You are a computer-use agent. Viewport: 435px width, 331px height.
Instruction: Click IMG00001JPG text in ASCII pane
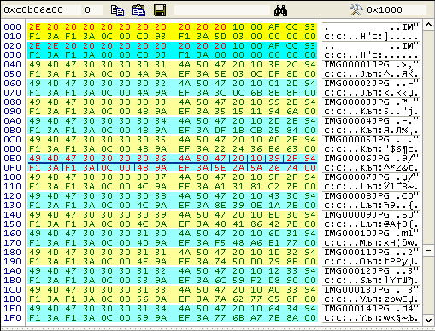(x=356, y=65)
